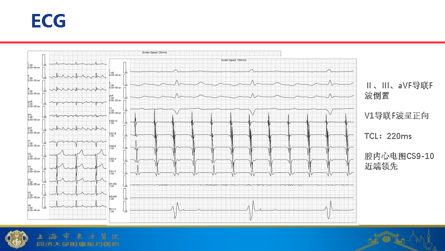This screenshot has height=251, width=445.
Task: Select the M1-M2 channel label
Action: [113, 184]
